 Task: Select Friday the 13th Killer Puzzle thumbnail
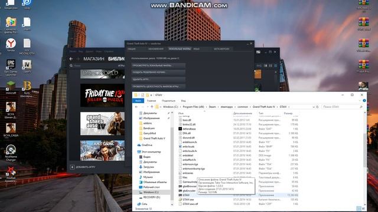tap(102, 95)
